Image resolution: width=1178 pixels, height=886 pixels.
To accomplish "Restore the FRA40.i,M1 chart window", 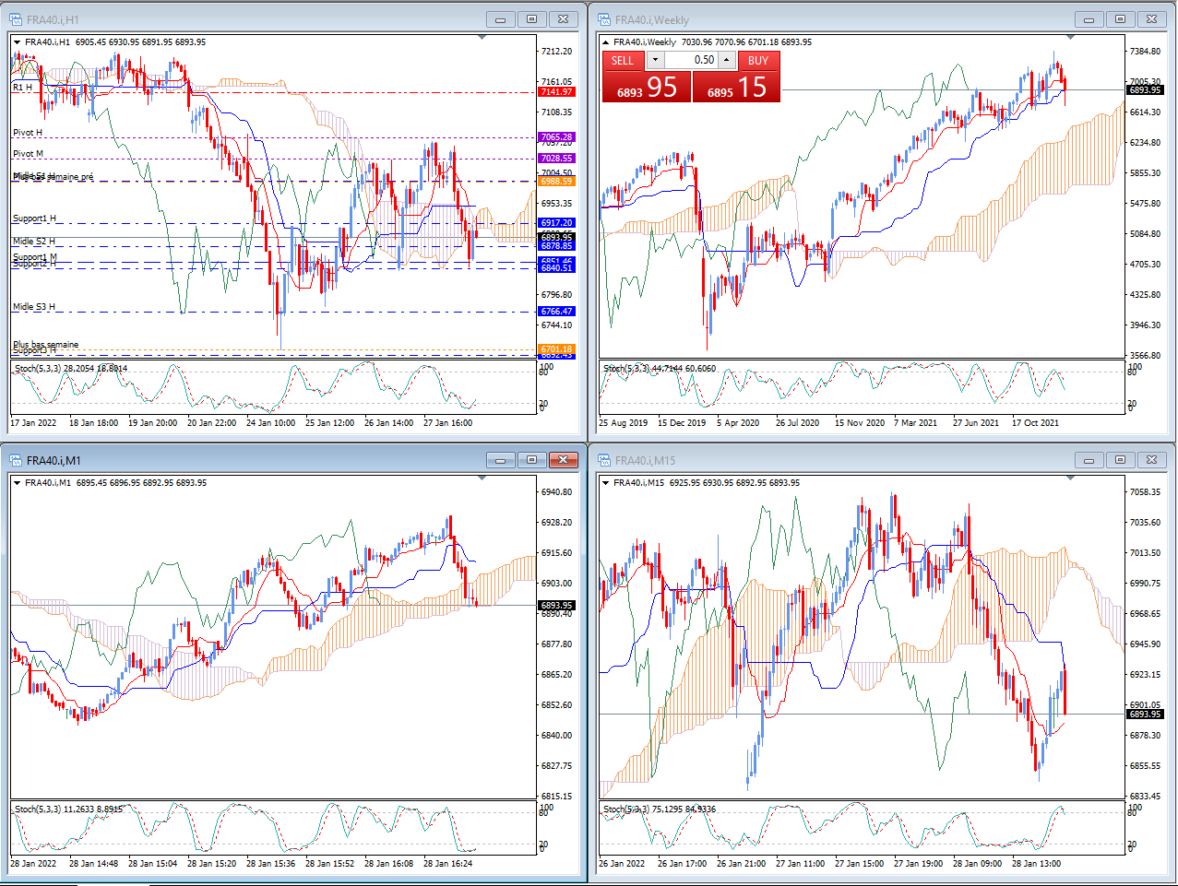I will pos(531,460).
